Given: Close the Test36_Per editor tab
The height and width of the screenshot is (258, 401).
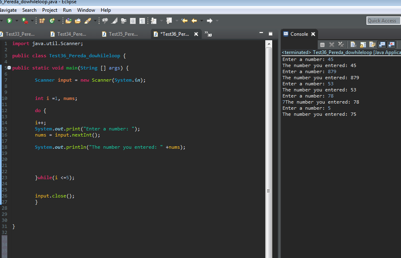Looking at the screenshot, I should coord(196,34).
